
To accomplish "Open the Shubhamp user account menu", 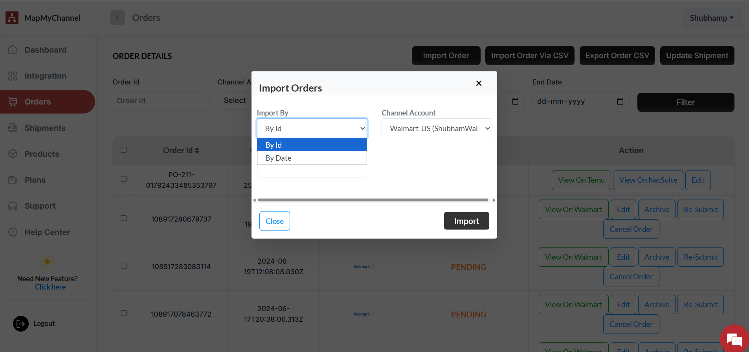I will pos(711,18).
